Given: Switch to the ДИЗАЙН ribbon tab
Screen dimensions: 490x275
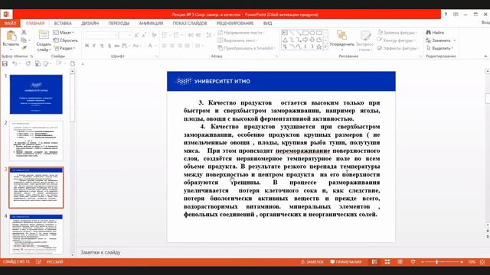Looking at the screenshot, I should (x=90, y=24).
